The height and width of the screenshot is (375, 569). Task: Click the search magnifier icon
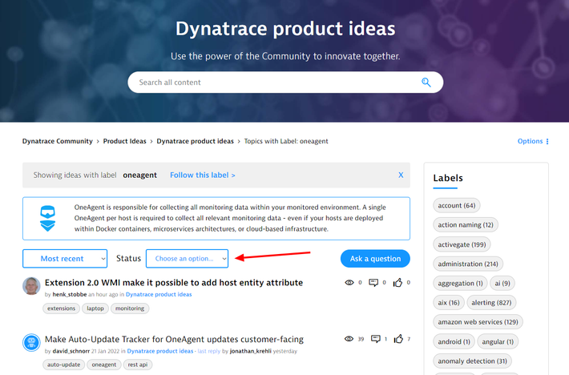point(426,83)
